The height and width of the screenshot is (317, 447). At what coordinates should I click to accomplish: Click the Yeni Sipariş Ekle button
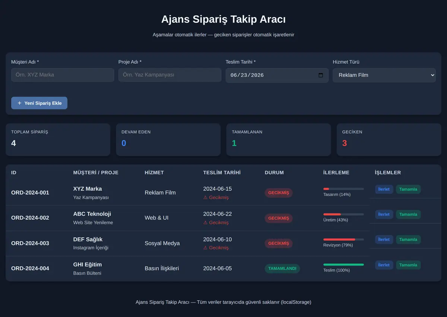pos(39,103)
